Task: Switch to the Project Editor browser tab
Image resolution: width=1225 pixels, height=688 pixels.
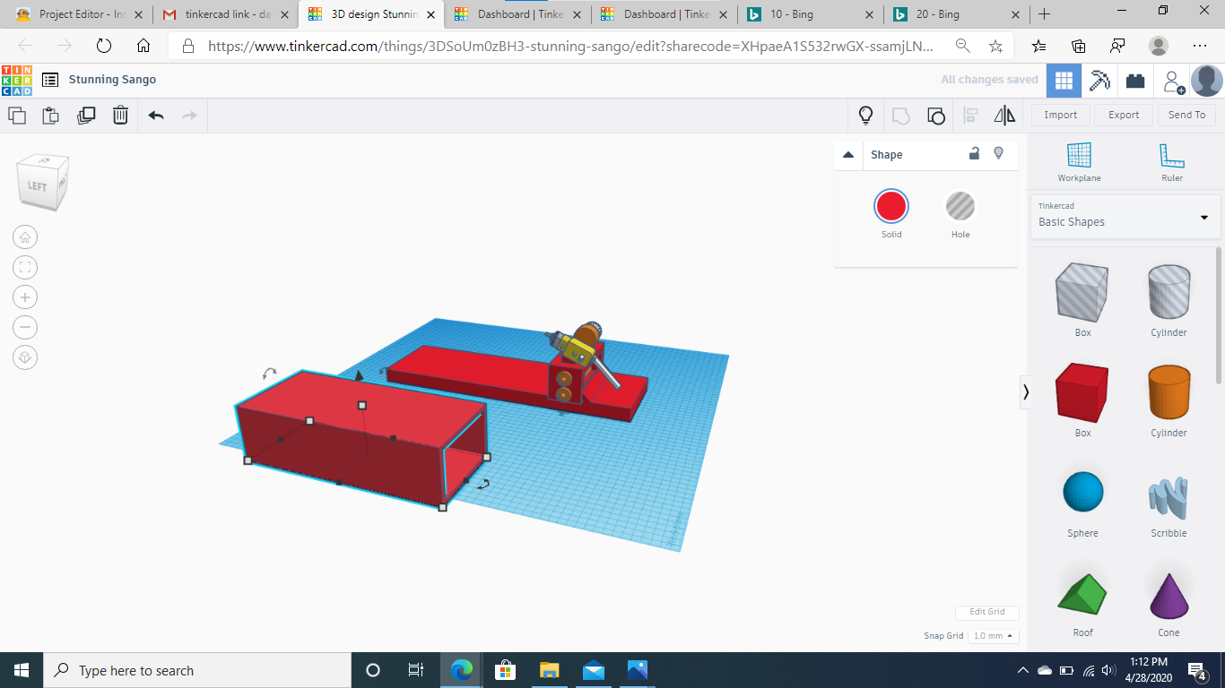Action: pos(77,14)
